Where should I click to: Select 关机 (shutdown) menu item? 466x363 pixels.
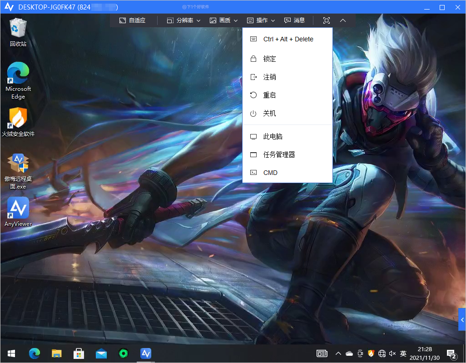point(288,113)
